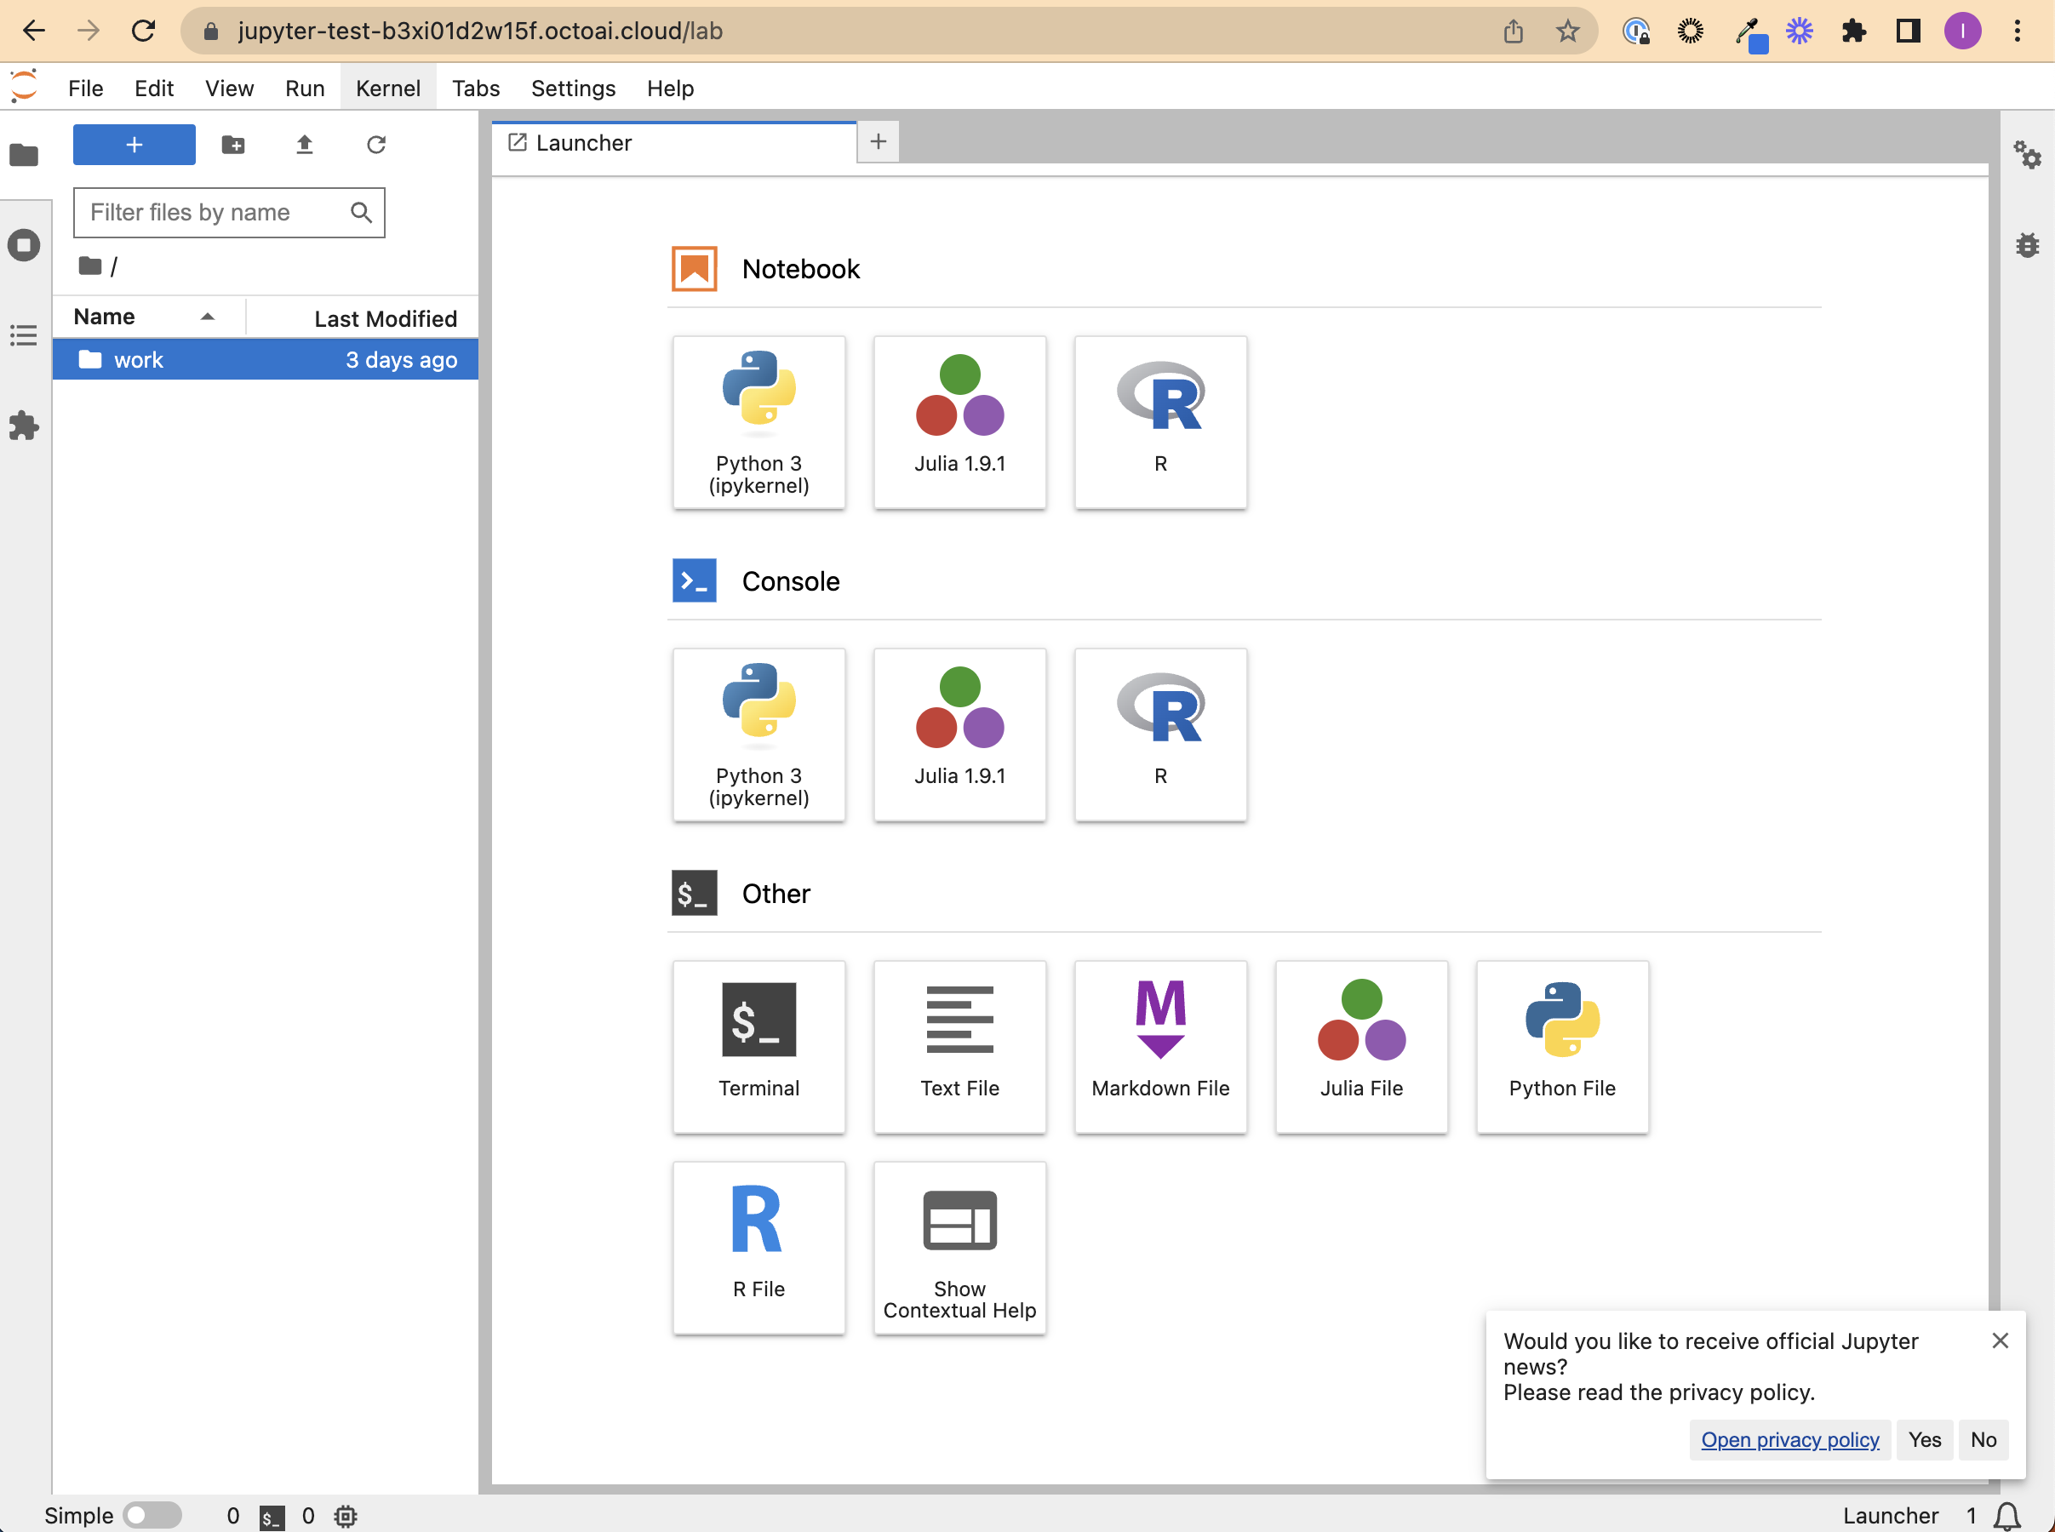Refresh the file browser list
Image resolution: width=2055 pixels, height=1532 pixels.
tap(375, 145)
